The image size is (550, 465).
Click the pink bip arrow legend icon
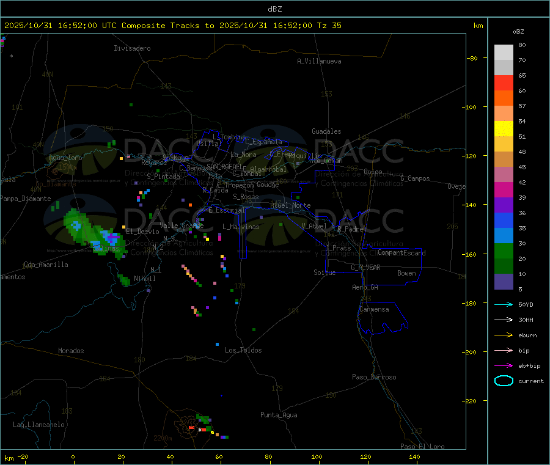[504, 350]
